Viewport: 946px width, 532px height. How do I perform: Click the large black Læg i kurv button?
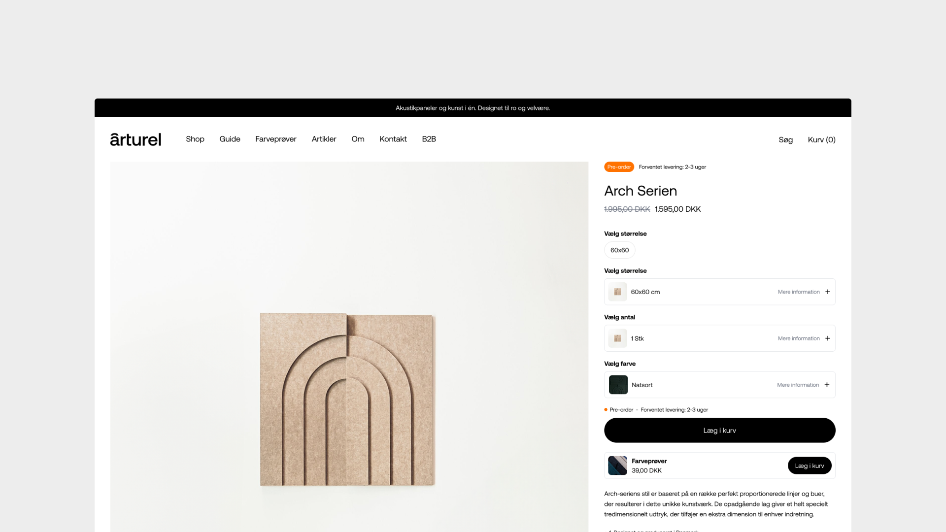click(x=719, y=430)
